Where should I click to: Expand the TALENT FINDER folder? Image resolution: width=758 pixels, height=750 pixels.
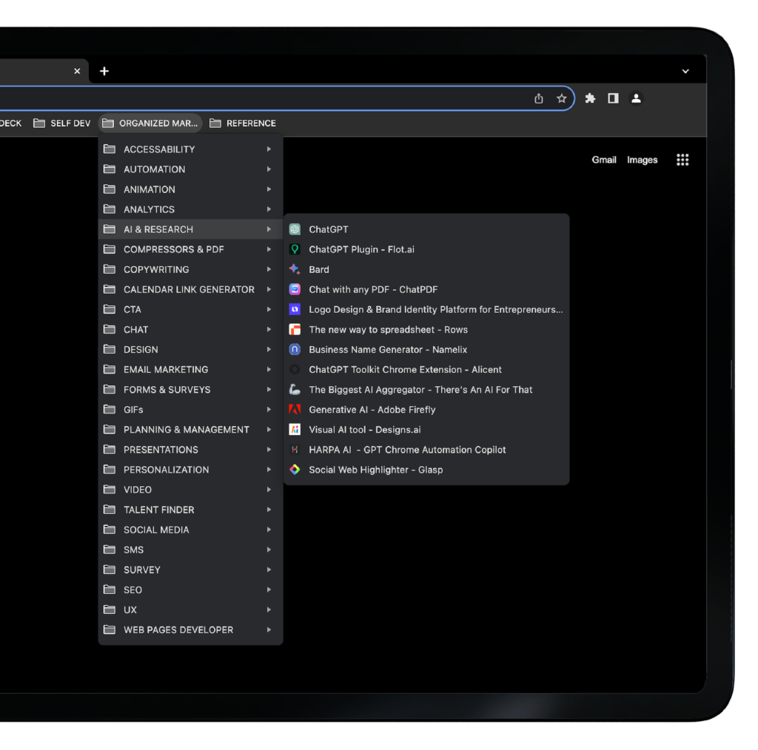click(x=190, y=510)
